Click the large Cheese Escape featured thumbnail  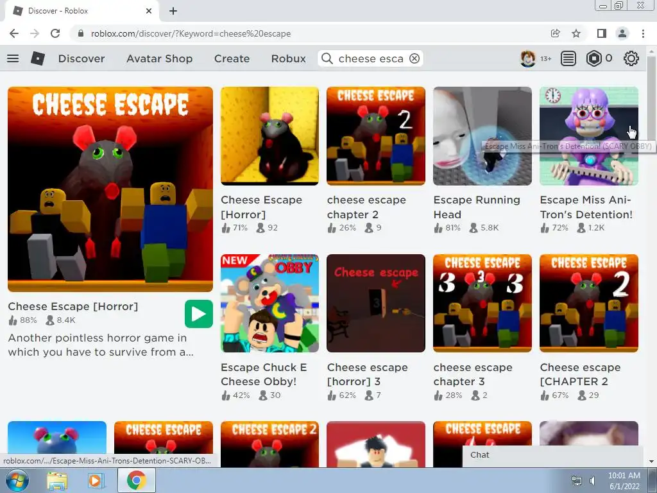(110, 189)
